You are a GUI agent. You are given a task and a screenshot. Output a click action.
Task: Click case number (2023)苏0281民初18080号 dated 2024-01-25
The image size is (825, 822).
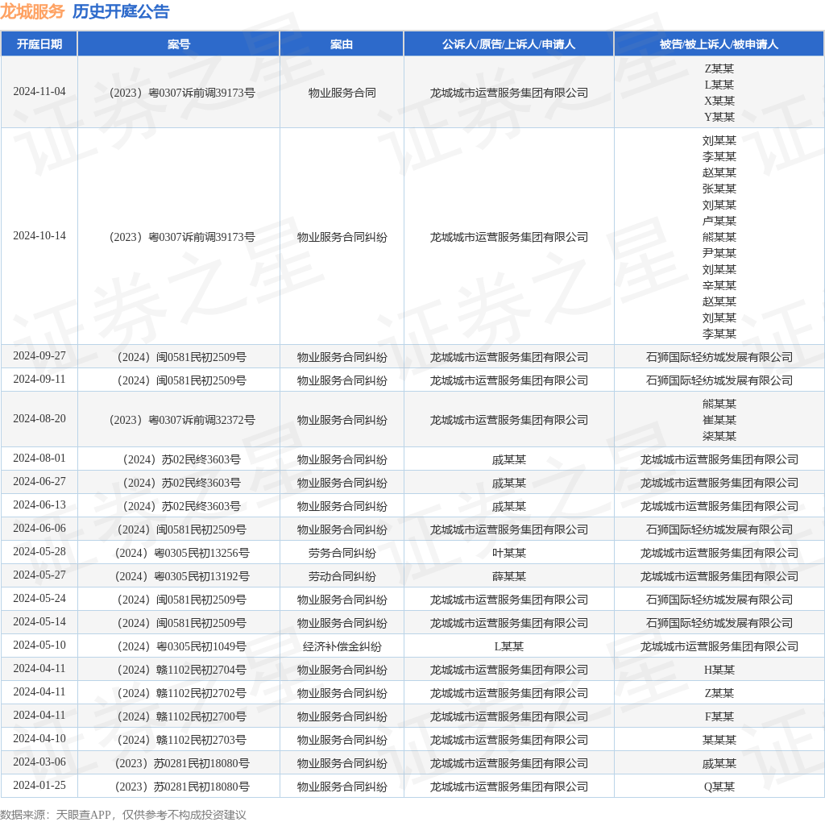182,787
